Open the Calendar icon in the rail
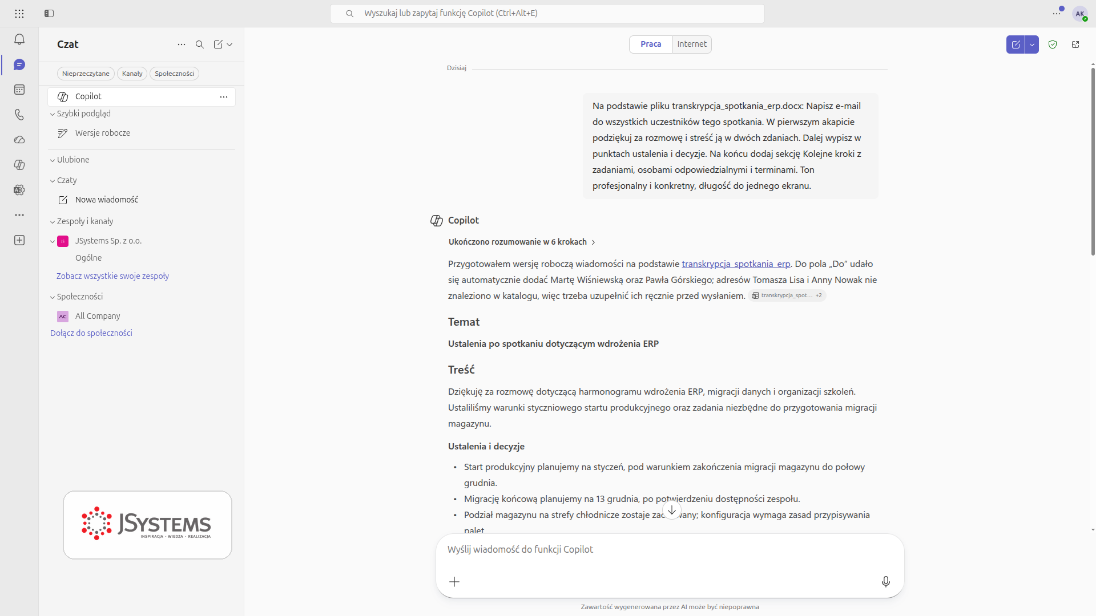This screenshot has height=616, width=1096. click(x=19, y=90)
